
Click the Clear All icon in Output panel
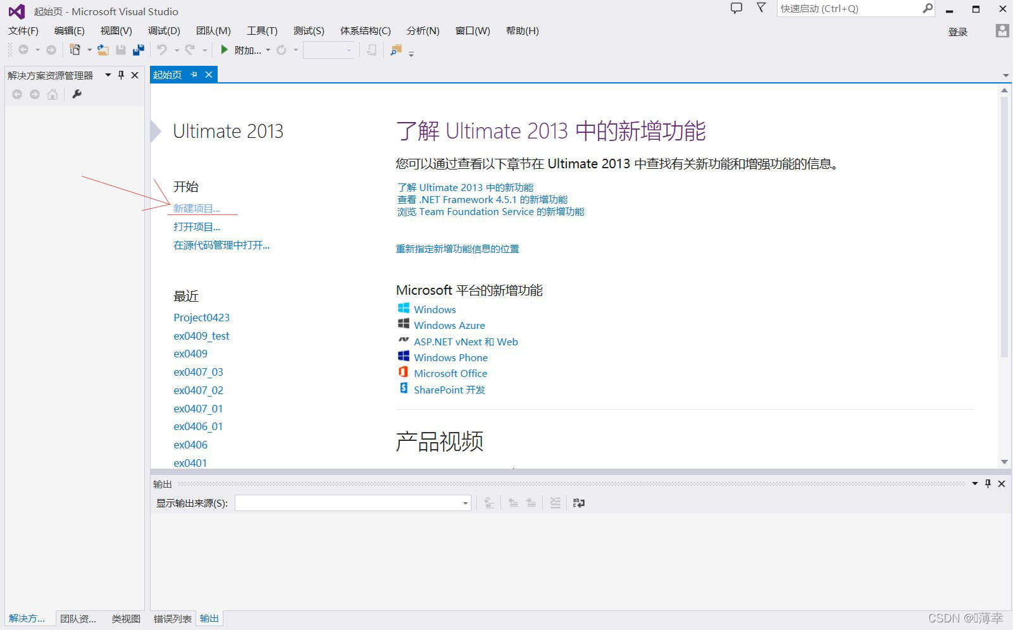555,503
